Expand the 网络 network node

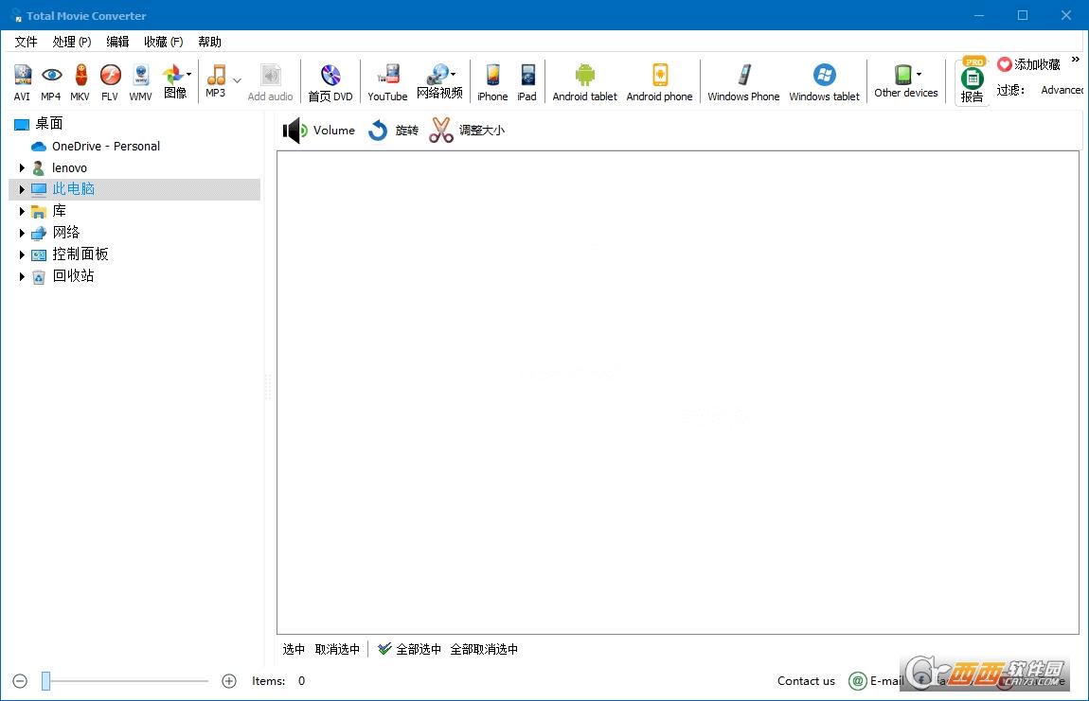point(22,234)
